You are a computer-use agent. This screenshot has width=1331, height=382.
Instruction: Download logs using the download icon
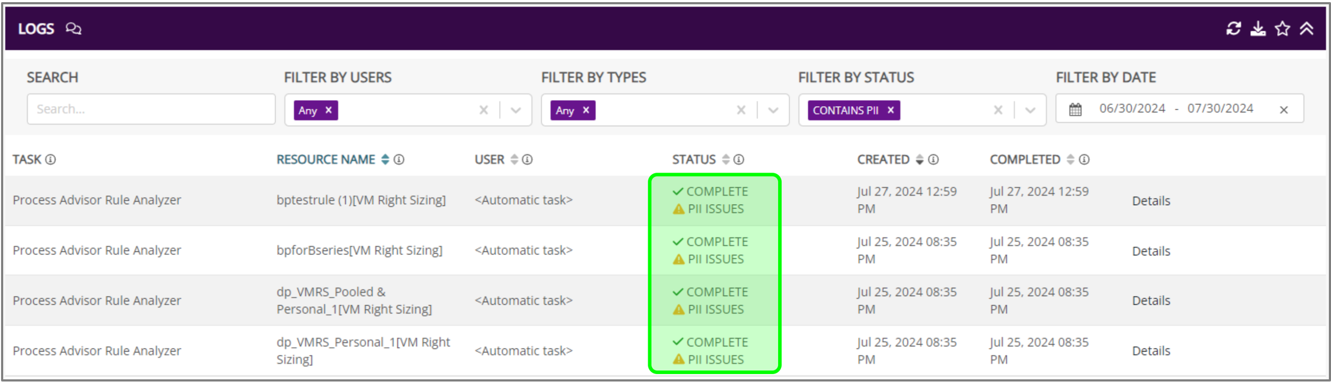(x=1257, y=29)
